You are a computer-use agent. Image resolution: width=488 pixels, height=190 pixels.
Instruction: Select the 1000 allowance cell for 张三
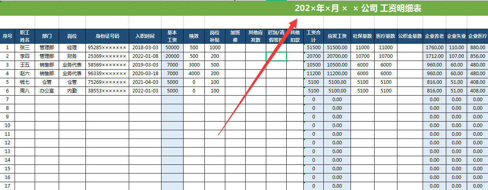point(215,48)
